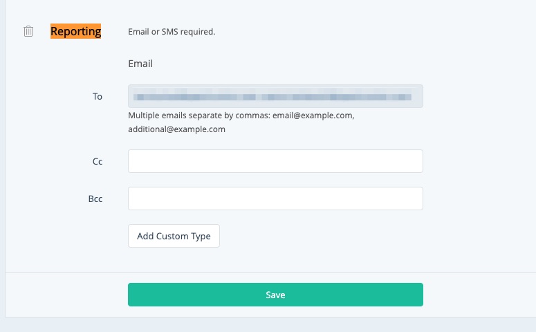Click the email@example.com sample text
The height and width of the screenshot is (332, 536).
(320, 116)
